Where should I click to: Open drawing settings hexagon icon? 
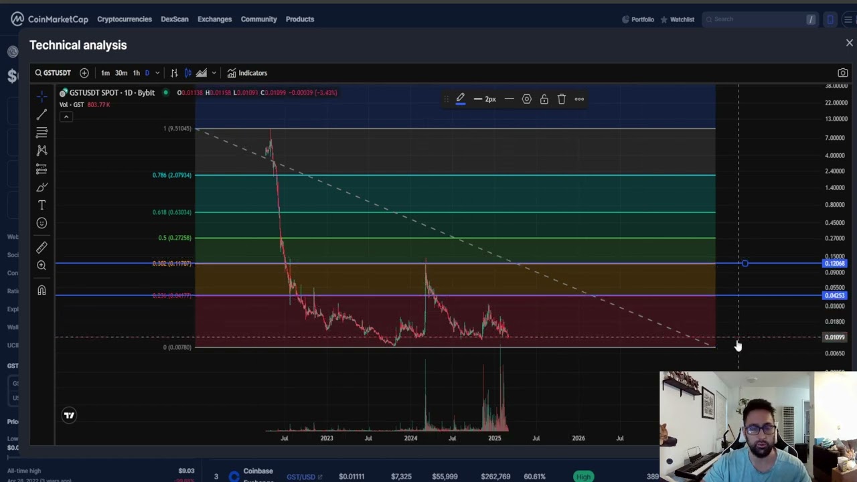pyautogui.click(x=527, y=99)
